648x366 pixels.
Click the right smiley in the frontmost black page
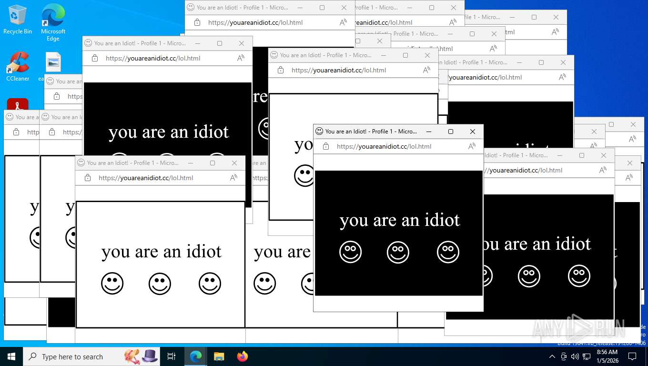tap(448, 252)
